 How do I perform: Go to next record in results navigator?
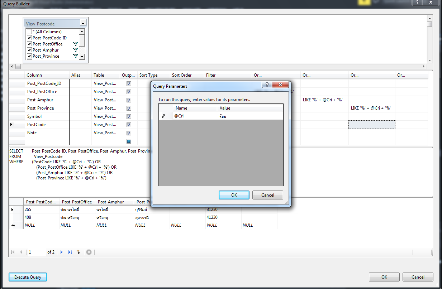[62, 252]
